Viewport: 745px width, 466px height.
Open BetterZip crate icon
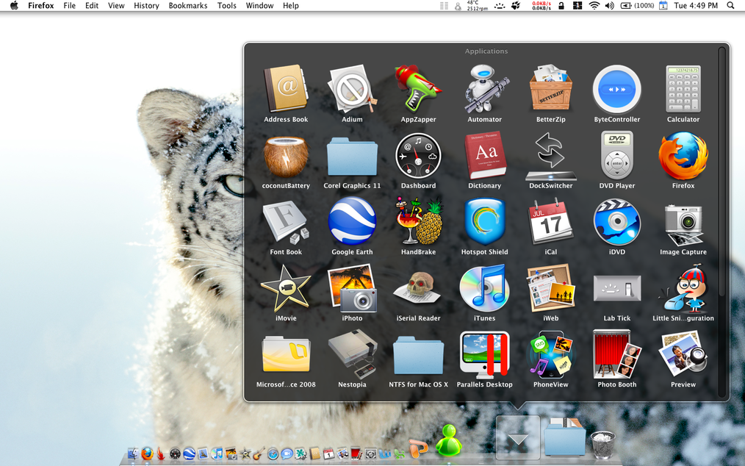tap(551, 89)
